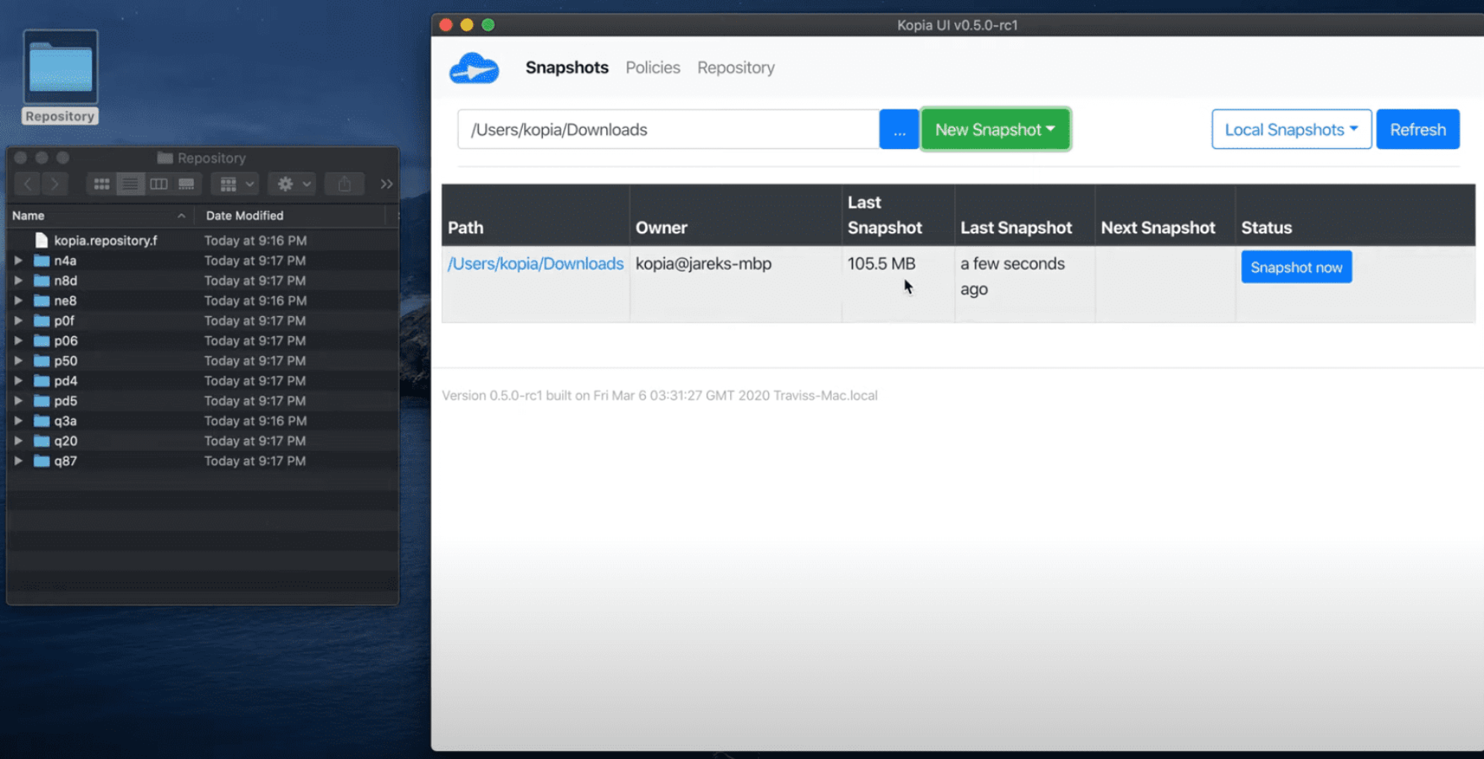Image resolution: width=1484 pixels, height=759 pixels.
Task: Focus the snapshot path input field
Action: point(669,130)
